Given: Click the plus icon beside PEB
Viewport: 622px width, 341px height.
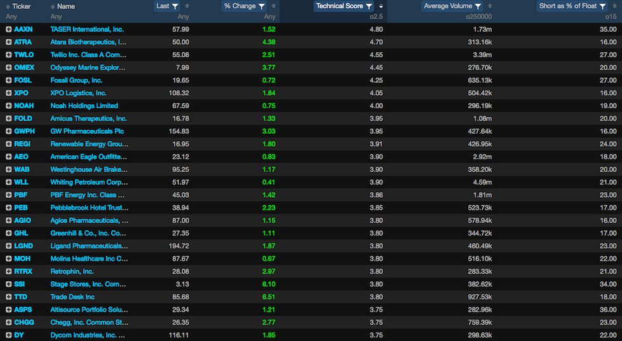Looking at the screenshot, I should tap(8, 207).
